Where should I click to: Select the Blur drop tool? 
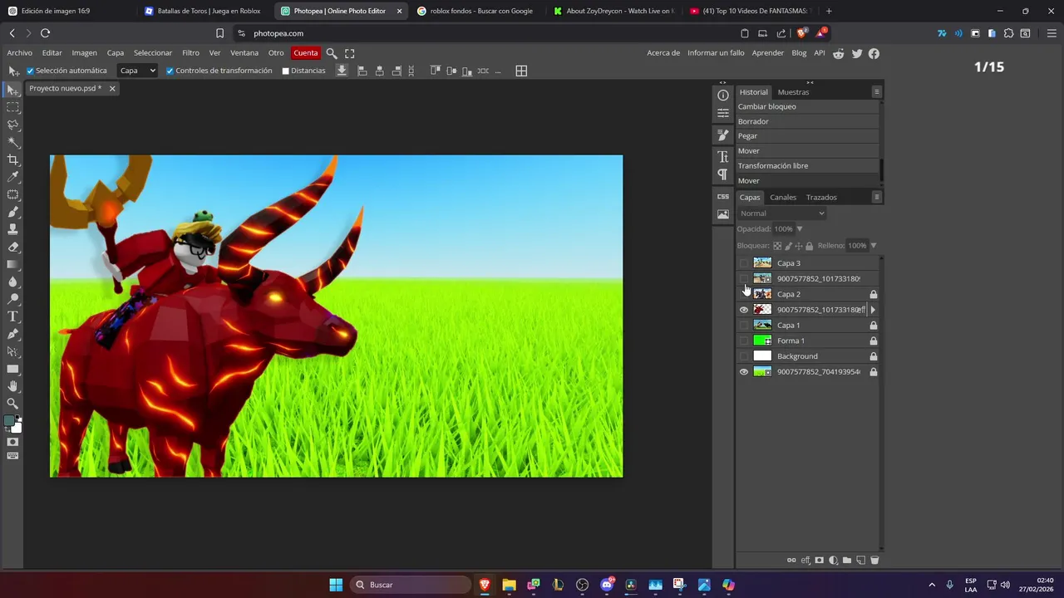point(12,282)
